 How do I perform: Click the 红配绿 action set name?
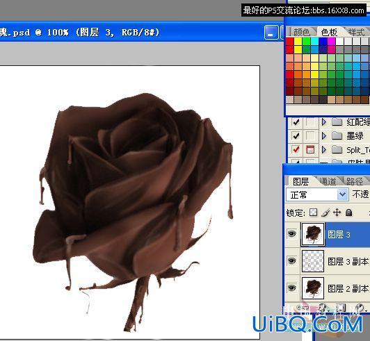[358, 122]
